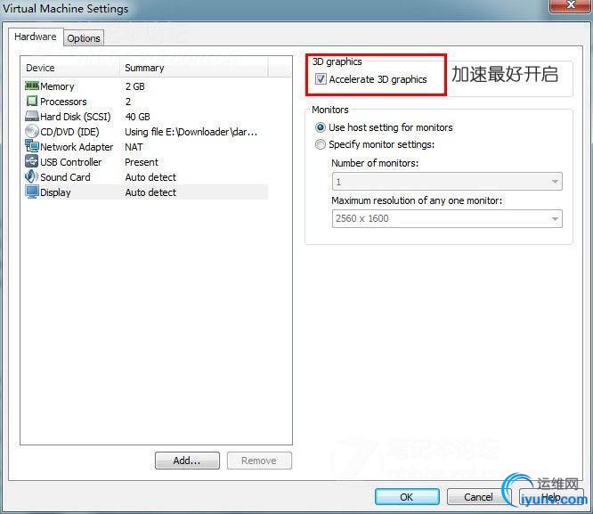Select Use host setting for monitors

321,127
